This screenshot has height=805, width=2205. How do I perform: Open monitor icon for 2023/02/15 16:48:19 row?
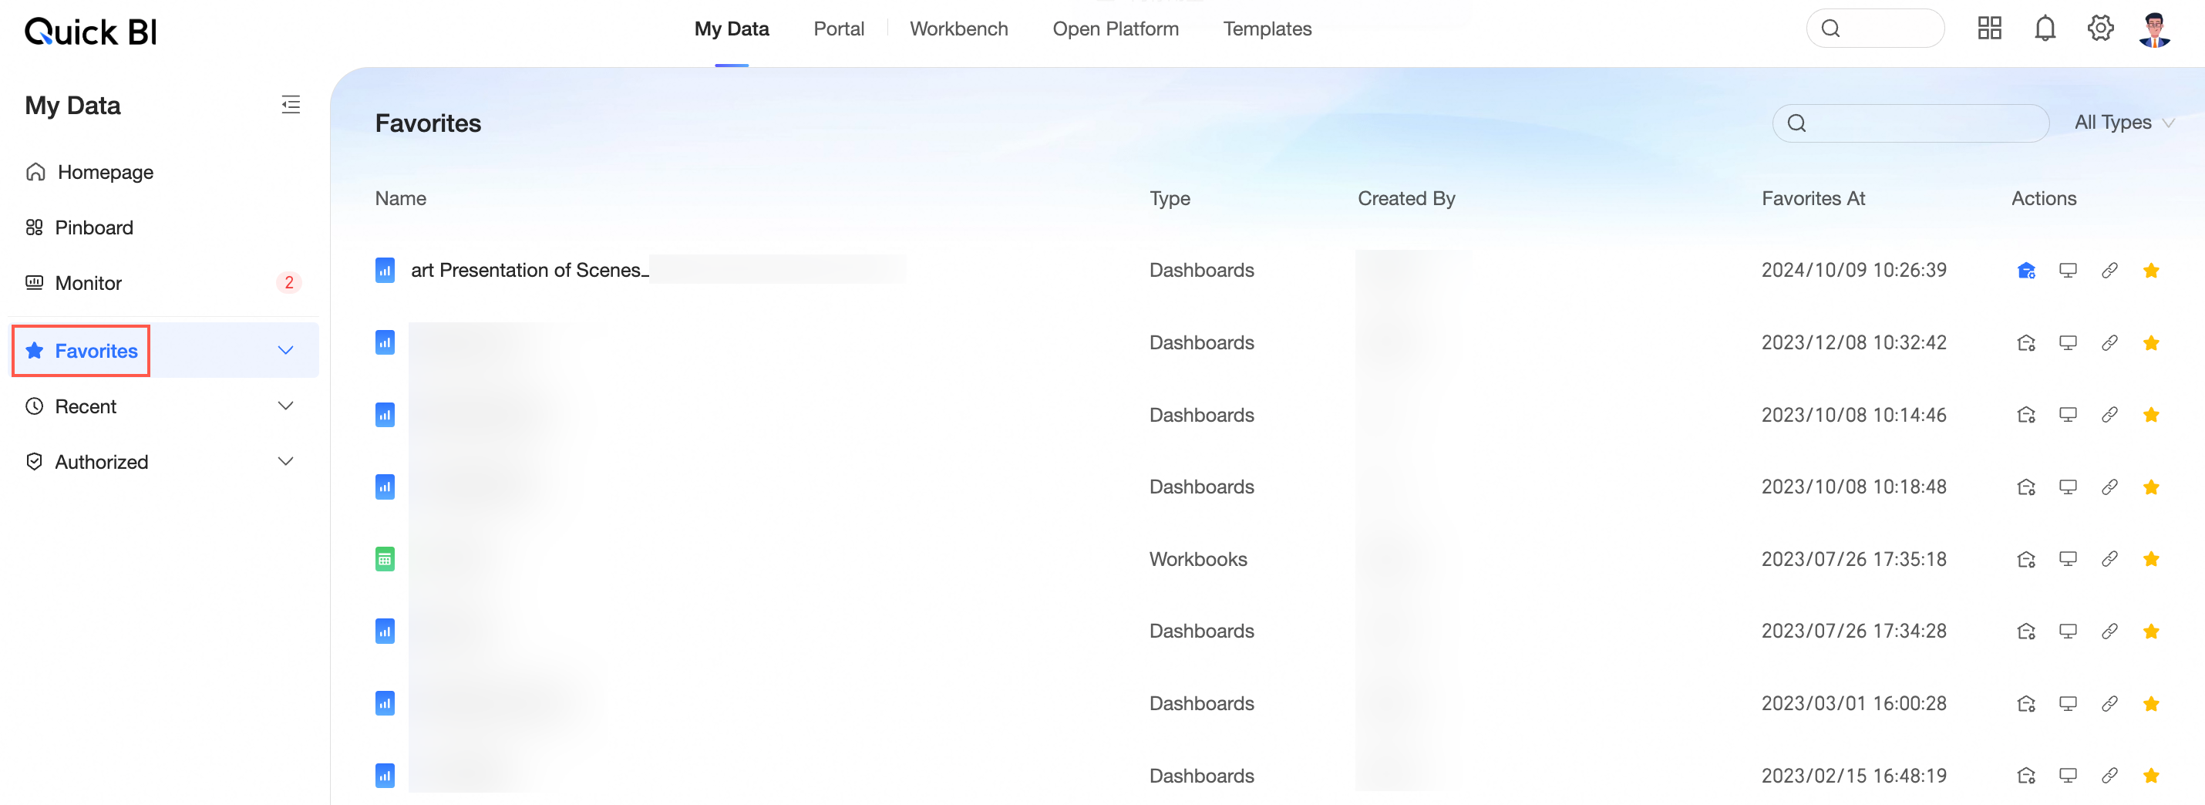tap(2068, 776)
